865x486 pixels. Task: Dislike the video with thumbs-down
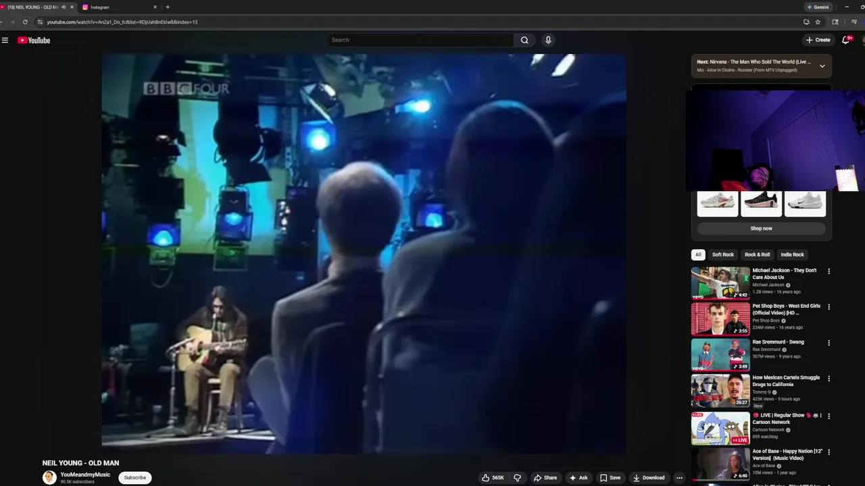point(518,477)
